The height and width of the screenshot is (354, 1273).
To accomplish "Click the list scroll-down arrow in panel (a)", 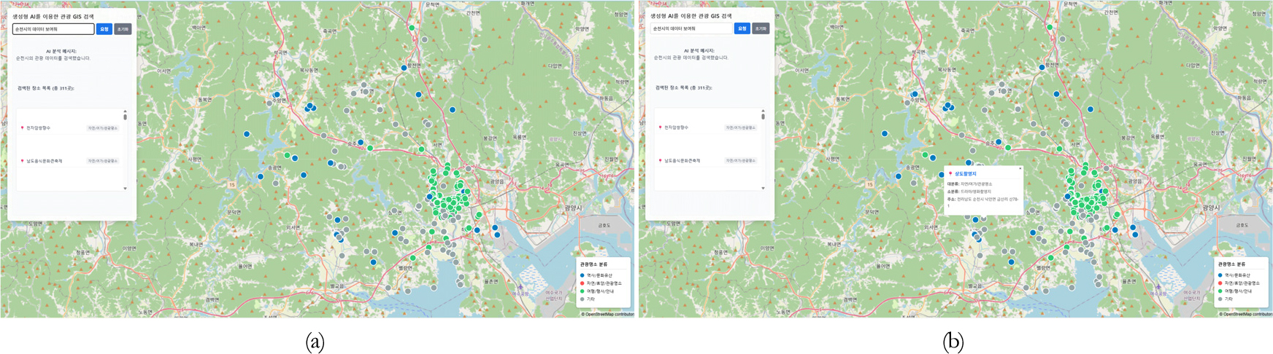I will coord(125,189).
